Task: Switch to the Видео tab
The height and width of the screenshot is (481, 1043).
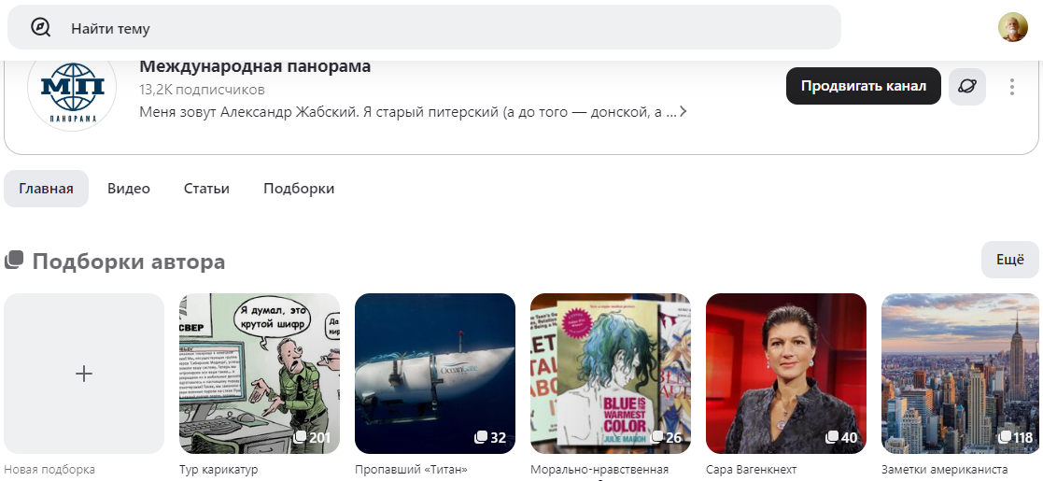Action: pyautogui.click(x=128, y=189)
